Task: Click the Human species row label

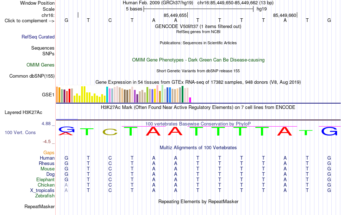Action: 47,158
